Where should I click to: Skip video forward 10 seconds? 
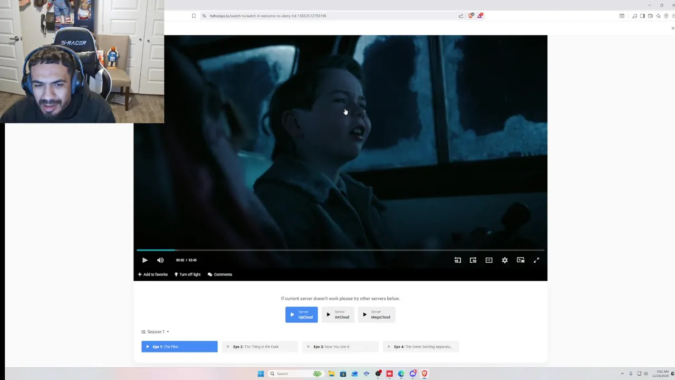tap(473, 260)
